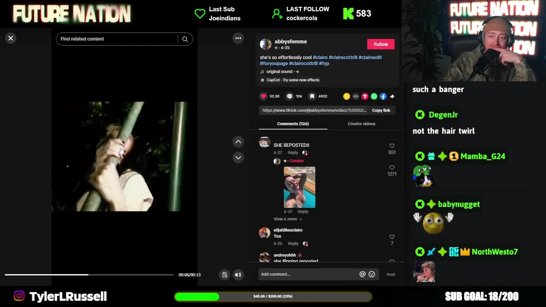Save video with bookmark icon
Image resolution: width=546 pixels, height=307 pixels.
pyautogui.click(x=312, y=96)
